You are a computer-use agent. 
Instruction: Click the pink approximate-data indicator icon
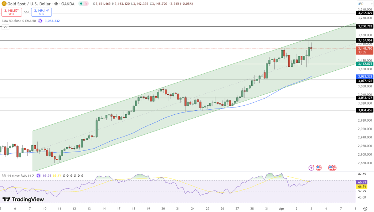point(86,4)
